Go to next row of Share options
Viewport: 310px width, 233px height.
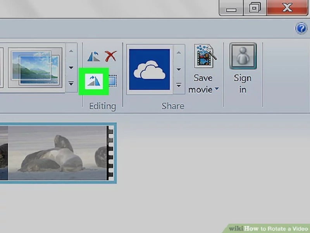179,69
